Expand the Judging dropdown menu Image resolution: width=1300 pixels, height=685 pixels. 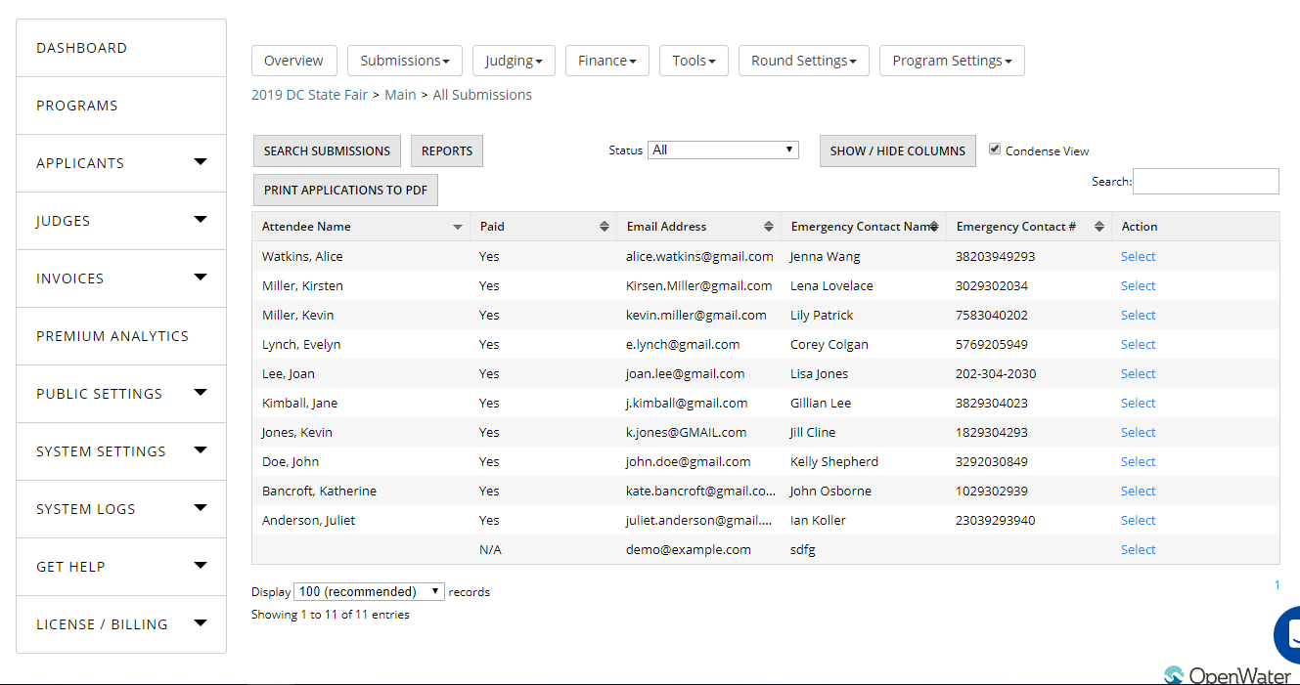pos(515,61)
